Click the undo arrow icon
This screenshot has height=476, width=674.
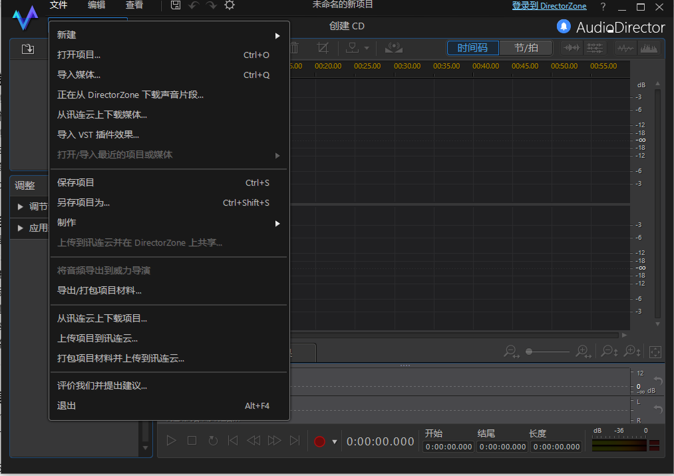pyautogui.click(x=194, y=5)
